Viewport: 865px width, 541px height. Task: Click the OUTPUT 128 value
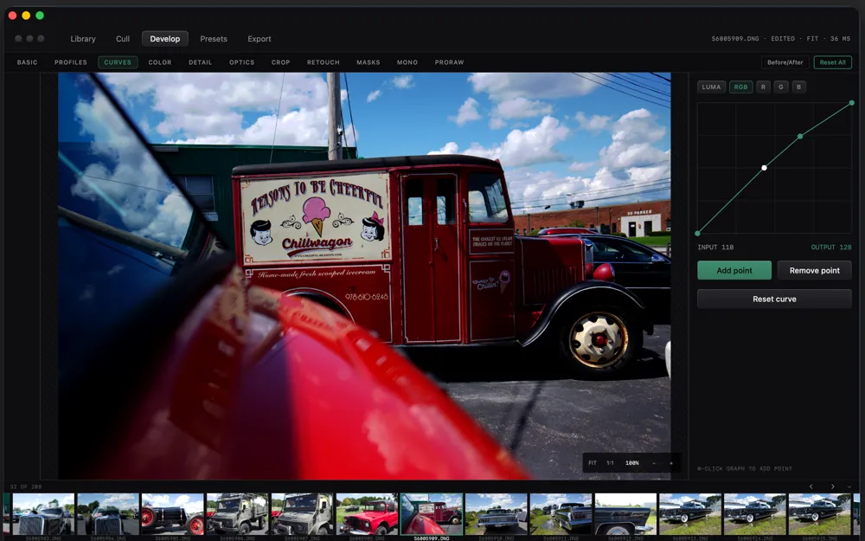click(x=830, y=248)
